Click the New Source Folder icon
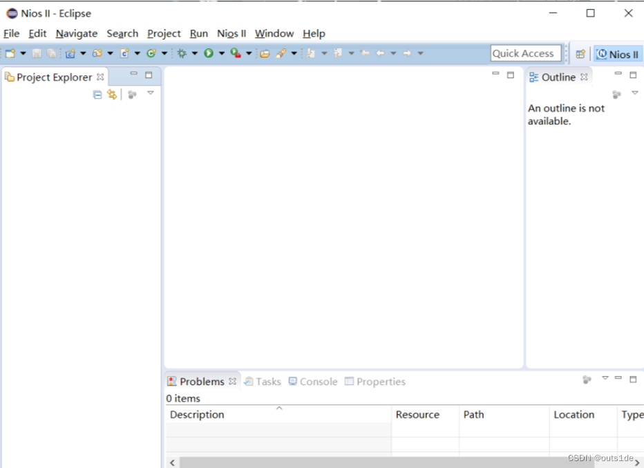Image resolution: width=644 pixels, height=468 pixels. pos(97,53)
